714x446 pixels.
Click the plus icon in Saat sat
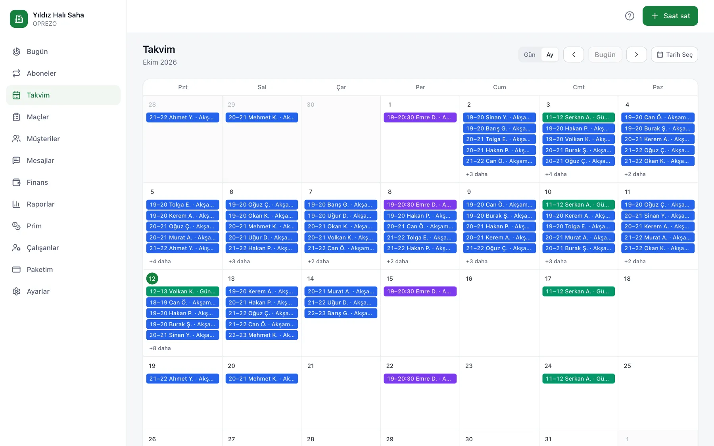pyautogui.click(x=655, y=16)
